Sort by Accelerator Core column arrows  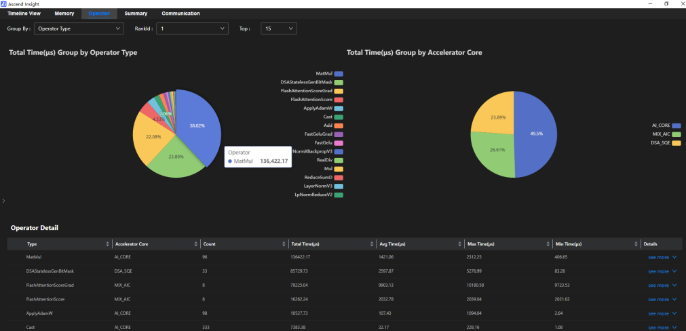point(195,244)
